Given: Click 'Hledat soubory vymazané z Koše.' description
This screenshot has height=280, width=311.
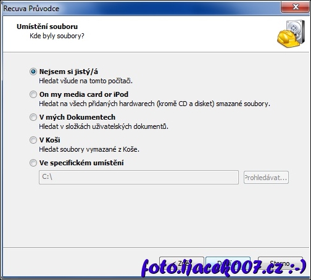Looking at the screenshot, I should click(89, 149).
